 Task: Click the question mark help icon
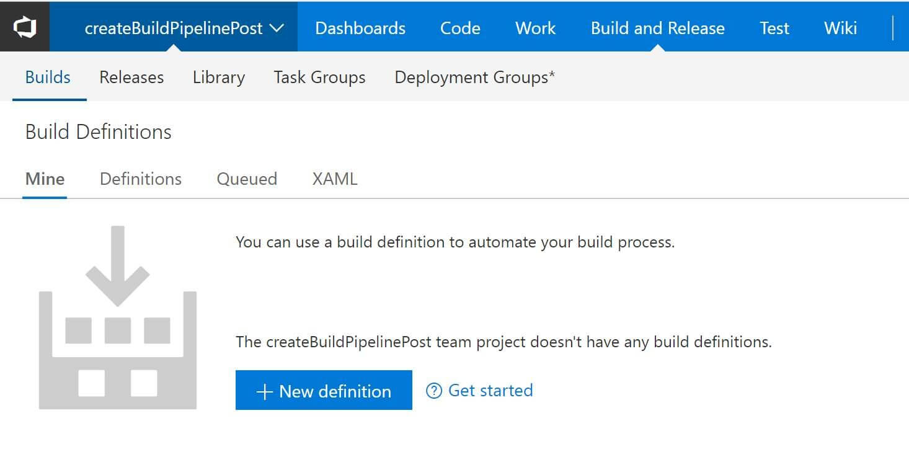[434, 391]
